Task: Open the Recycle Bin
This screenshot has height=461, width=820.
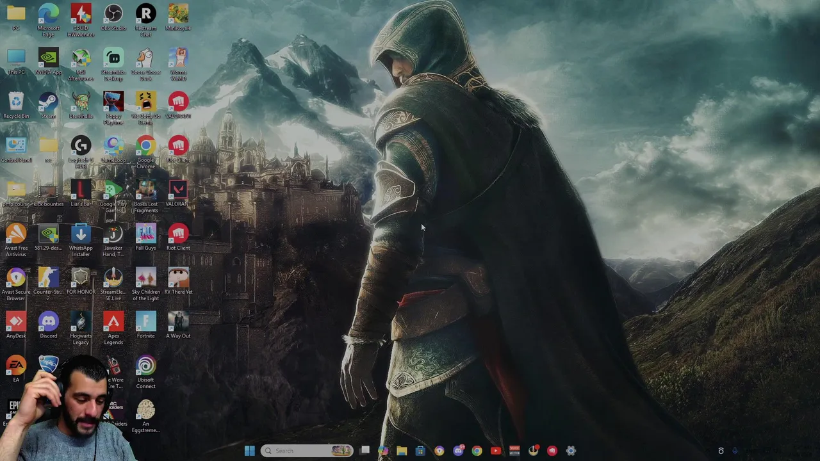Action: coord(16,105)
